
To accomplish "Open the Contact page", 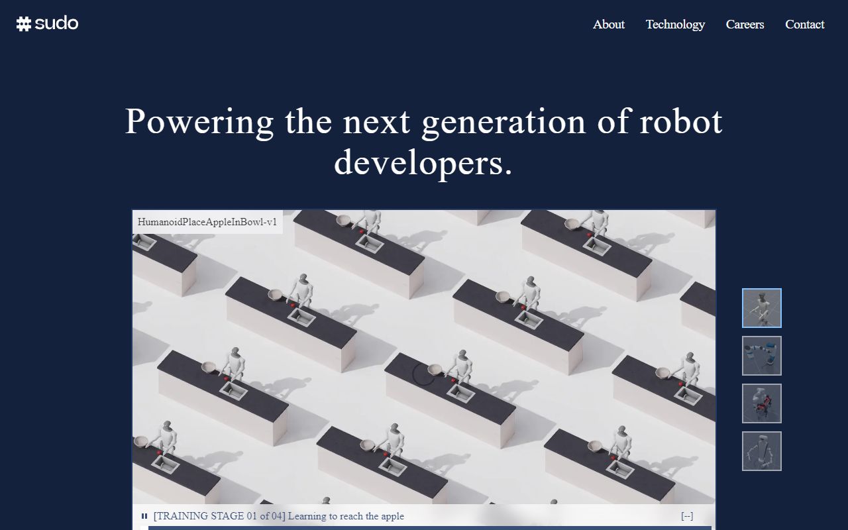I will pos(805,25).
